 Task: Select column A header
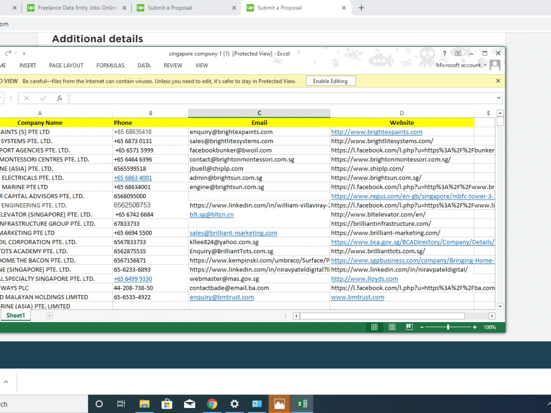(x=40, y=113)
